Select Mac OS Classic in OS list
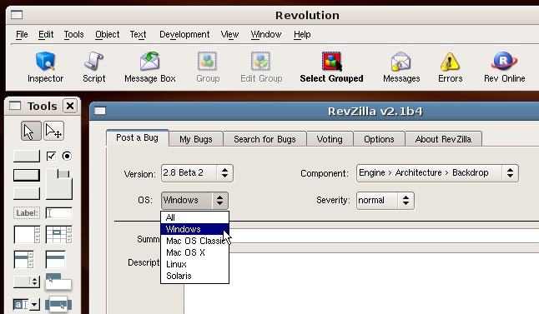 click(x=194, y=241)
